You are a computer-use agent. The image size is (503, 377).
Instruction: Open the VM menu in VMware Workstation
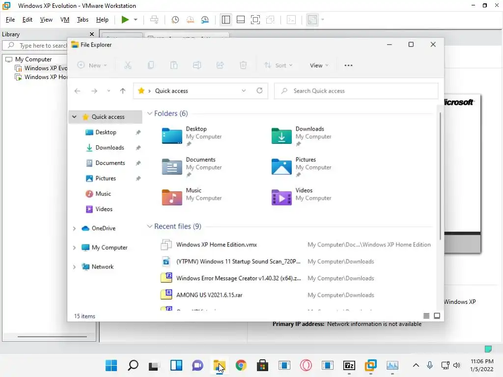[65, 20]
